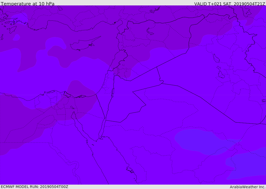Click the 'VALID T+021 SAT. 20190504T21Z' timestamp text
Screen dimensions: 266x189
pos(230,4)
